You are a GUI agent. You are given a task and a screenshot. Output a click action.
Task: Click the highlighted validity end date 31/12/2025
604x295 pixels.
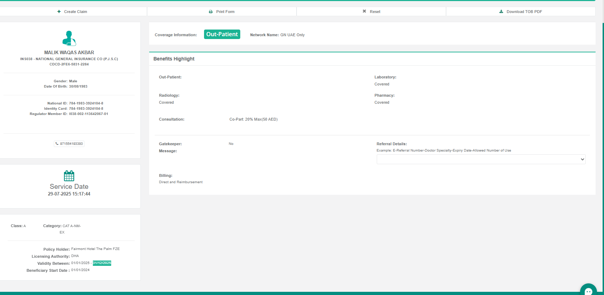click(102, 263)
